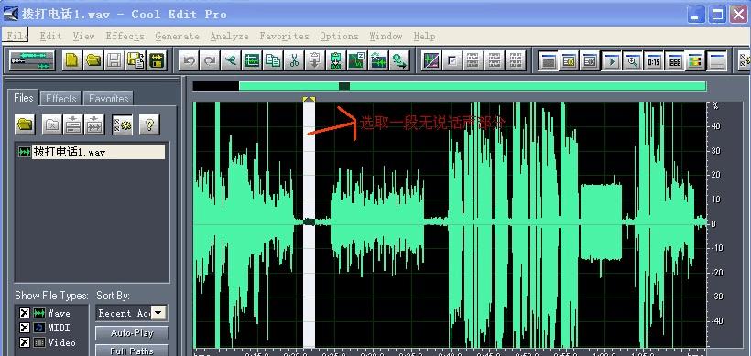Click the Save floppy disk icon in toolbar
Screen dimensions: 751x356
(114, 60)
